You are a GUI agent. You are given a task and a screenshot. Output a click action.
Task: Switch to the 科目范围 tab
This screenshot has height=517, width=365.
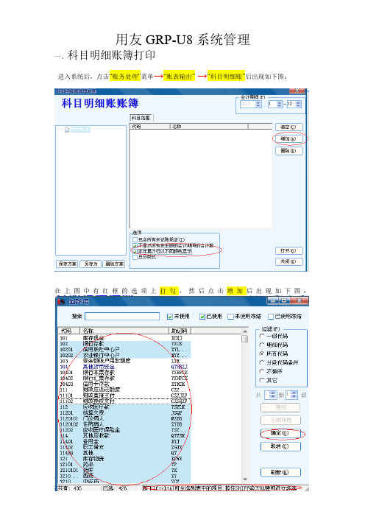[141, 118]
